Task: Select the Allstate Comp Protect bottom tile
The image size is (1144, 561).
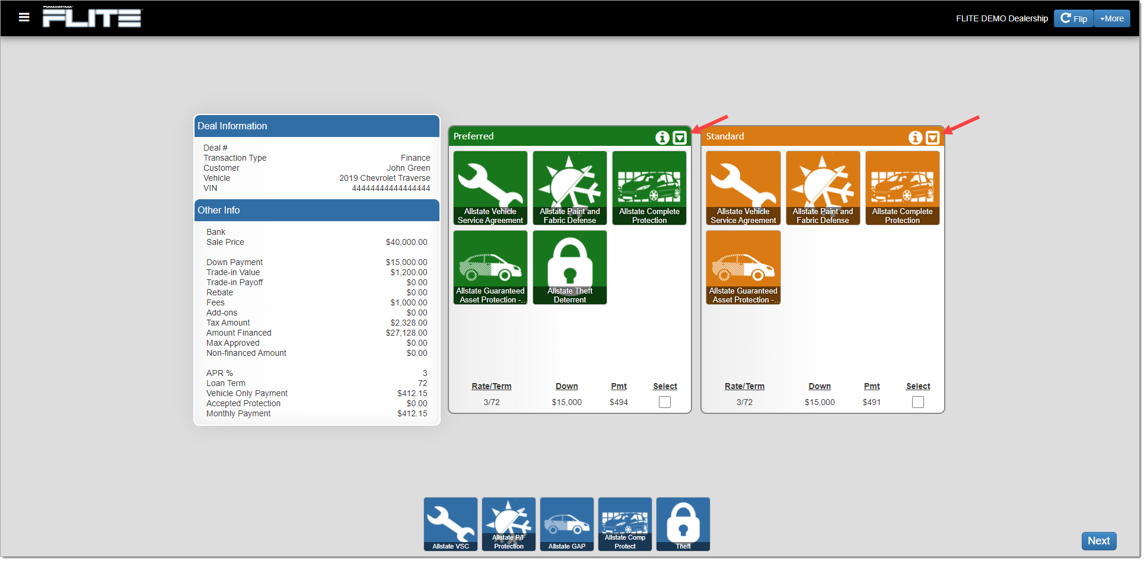Action: click(625, 524)
